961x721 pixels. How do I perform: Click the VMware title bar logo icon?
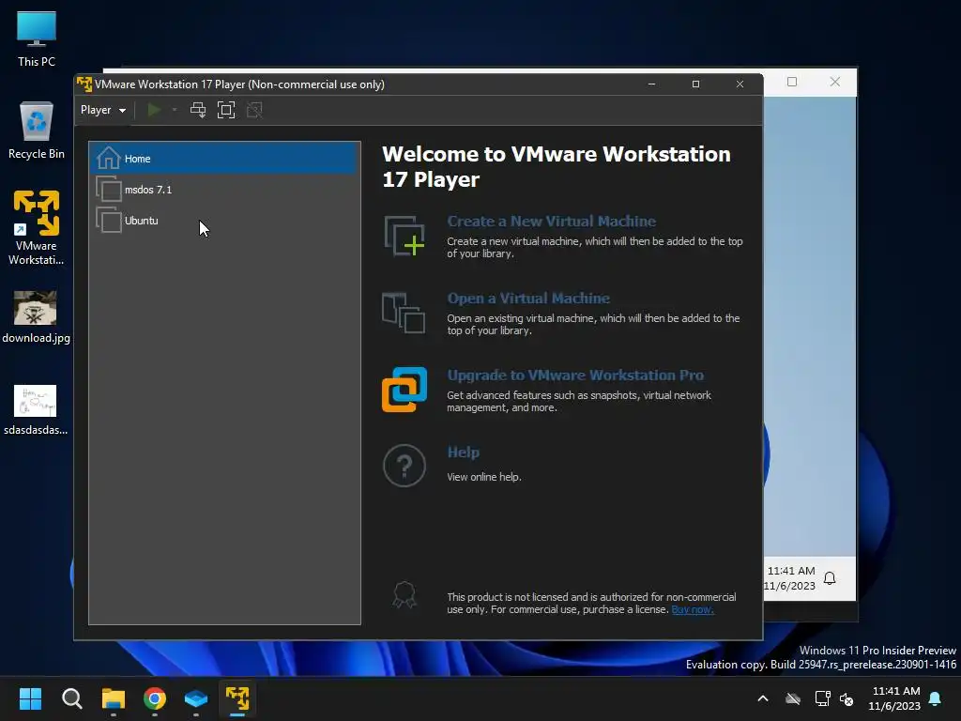tap(84, 84)
